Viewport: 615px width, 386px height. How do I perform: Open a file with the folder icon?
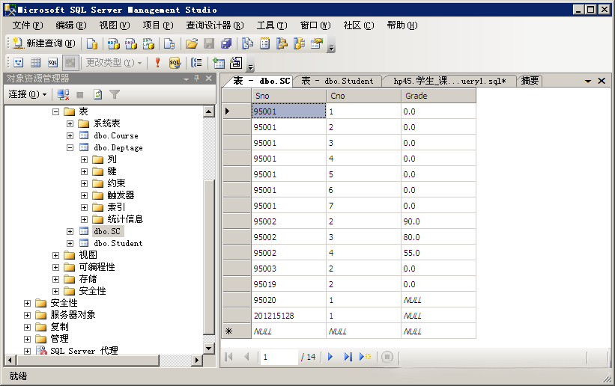coord(191,43)
